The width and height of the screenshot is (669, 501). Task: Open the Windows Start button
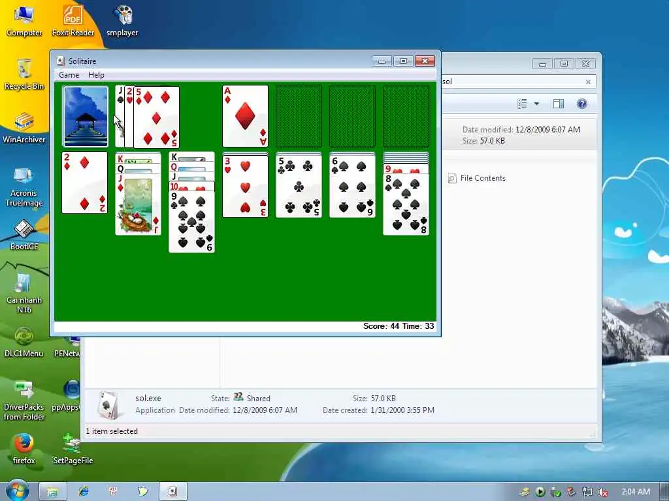tap(17, 491)
